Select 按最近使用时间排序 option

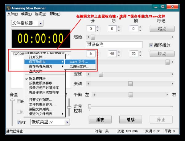tap(44, 88)
